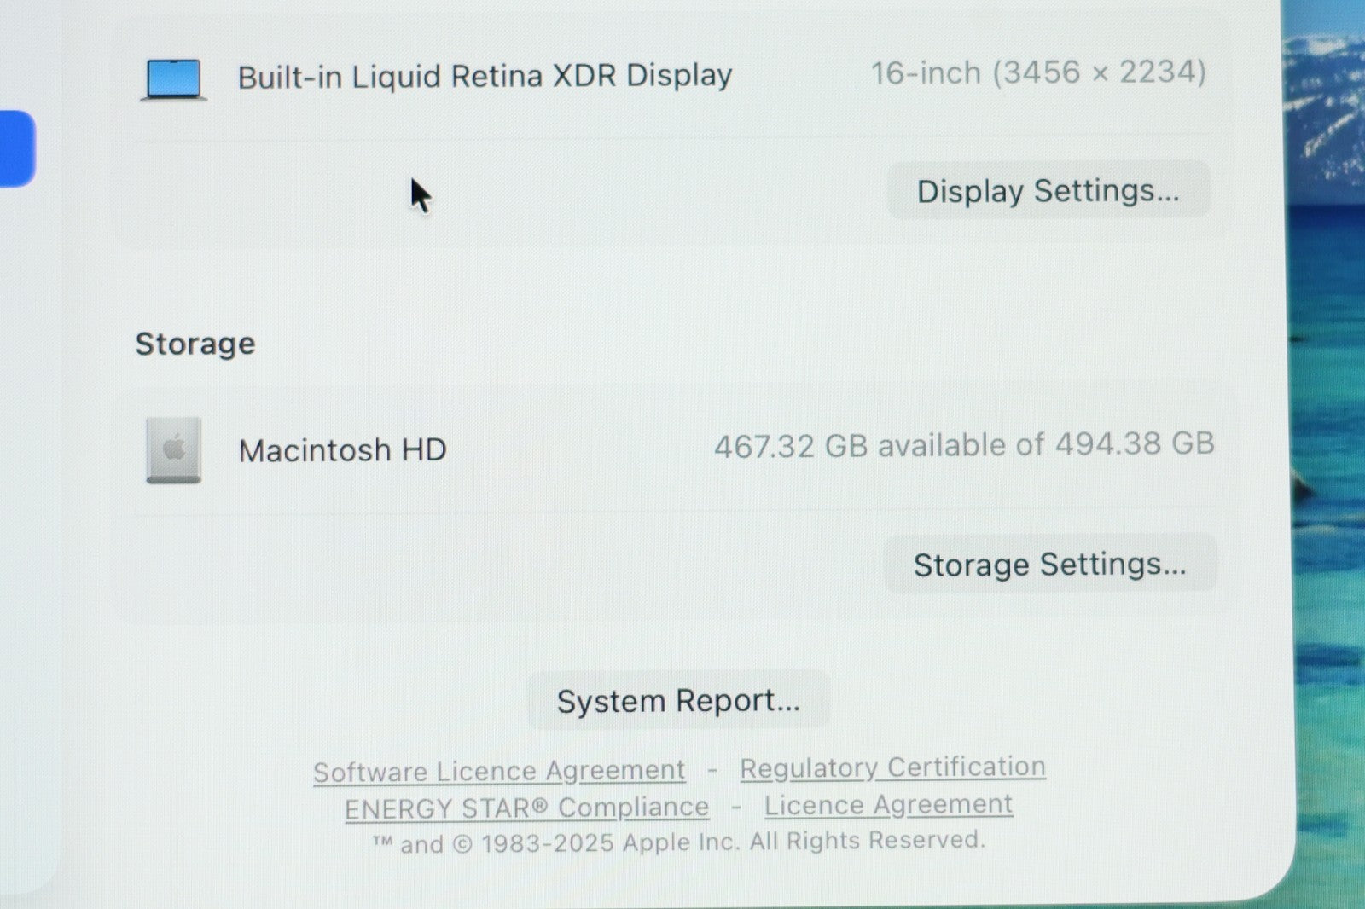
Task: Follow the standalone Licence Agreement link
Action: [888, 805]
